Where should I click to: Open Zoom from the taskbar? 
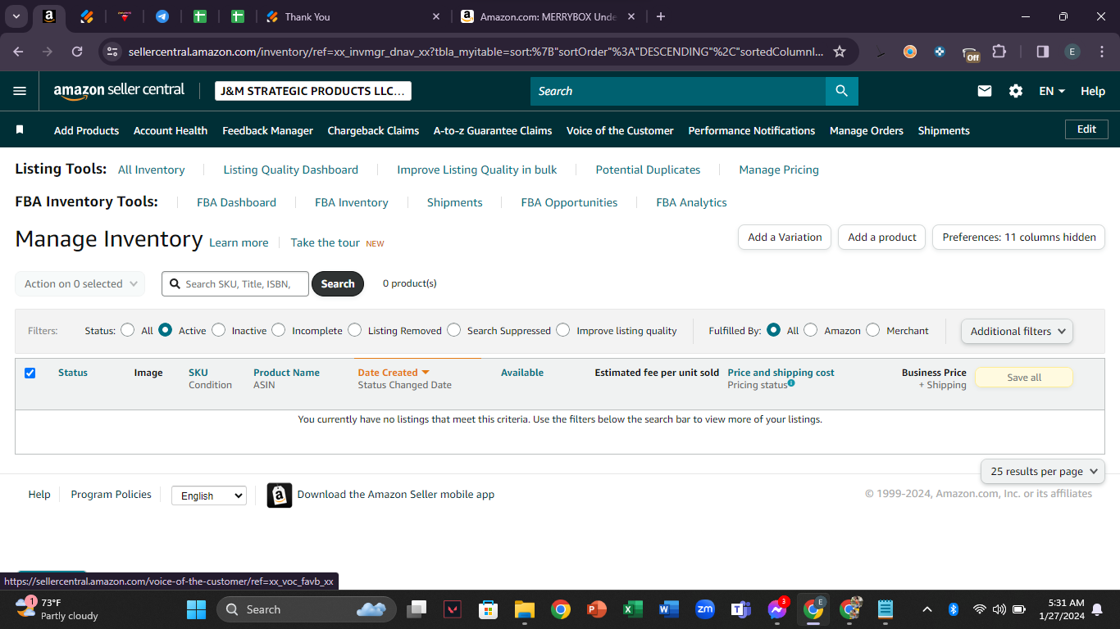(705, 609)
